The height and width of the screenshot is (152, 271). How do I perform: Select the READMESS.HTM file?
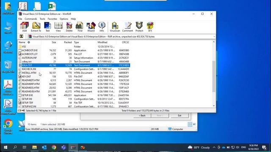[74, 88]
